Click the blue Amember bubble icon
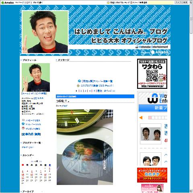Image resolution: width=193 pixels, height=193 pixels. coord(23,124)
